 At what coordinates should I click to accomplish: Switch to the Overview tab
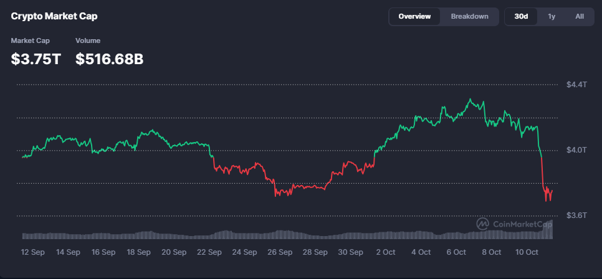(414, 16)
